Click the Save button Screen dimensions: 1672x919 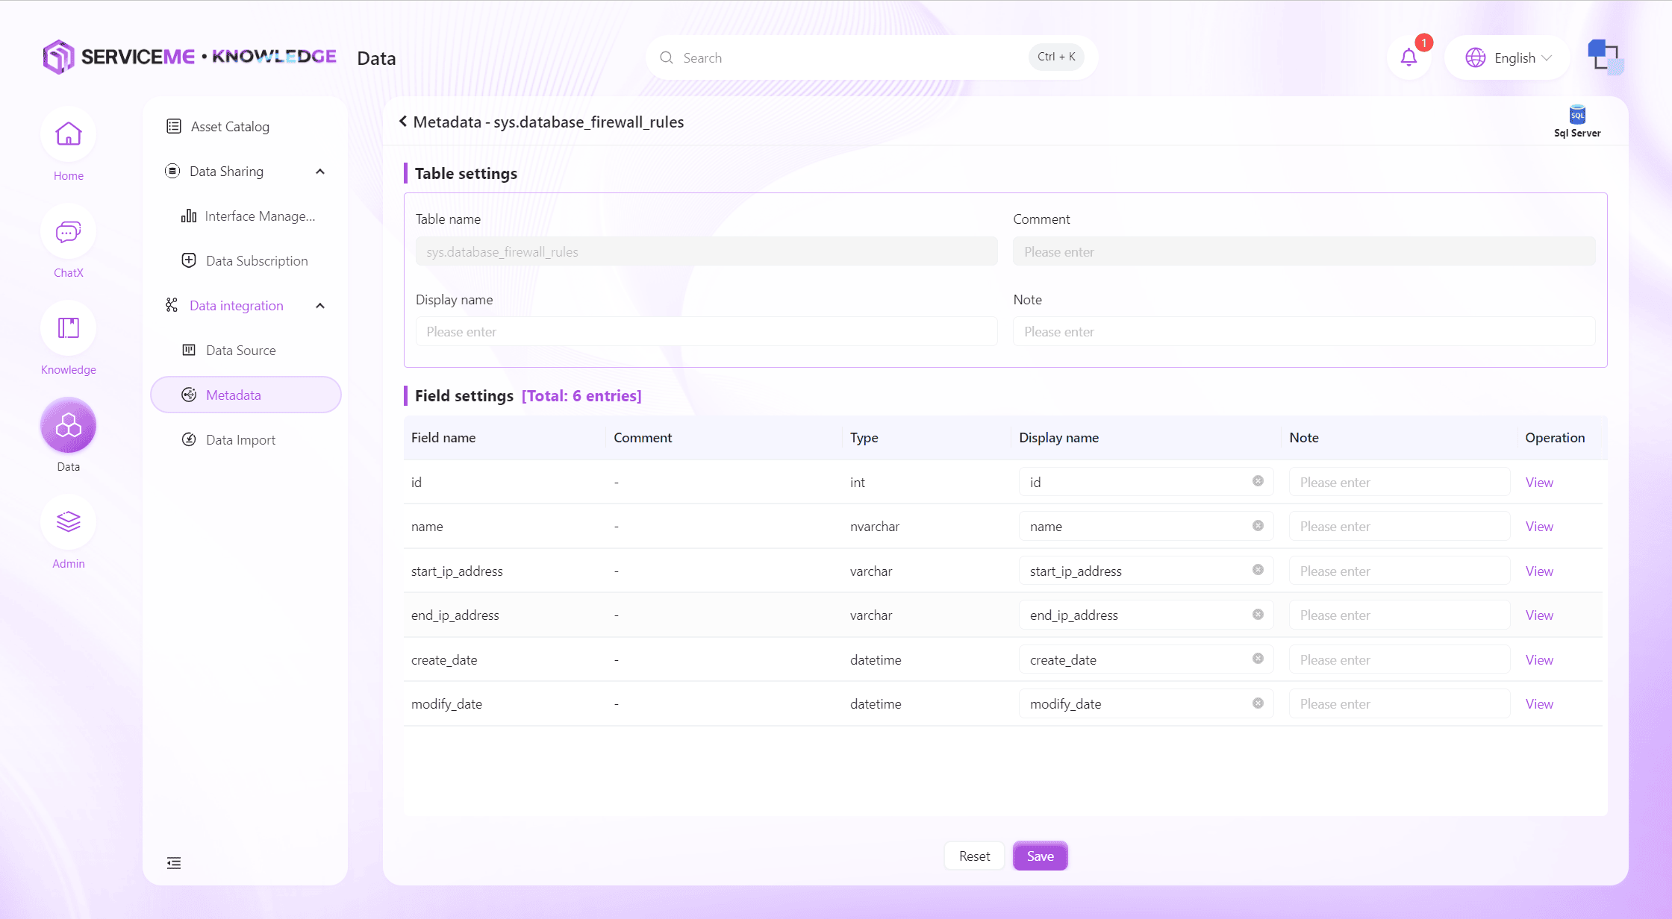[x=1040, y=856]
